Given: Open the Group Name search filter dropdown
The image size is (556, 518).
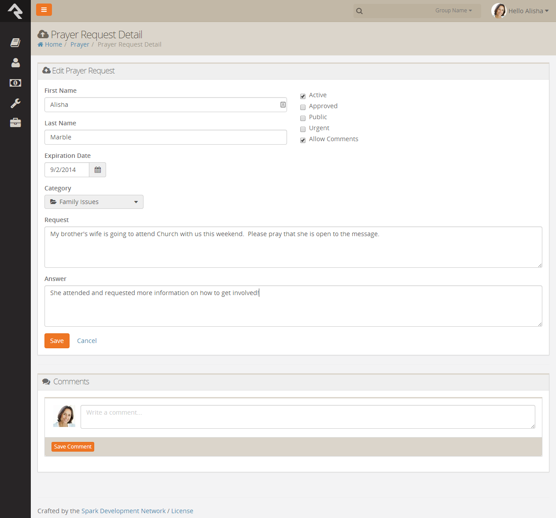Looking at the screenshot, I should pyautogui.click(x=453, y=11).
